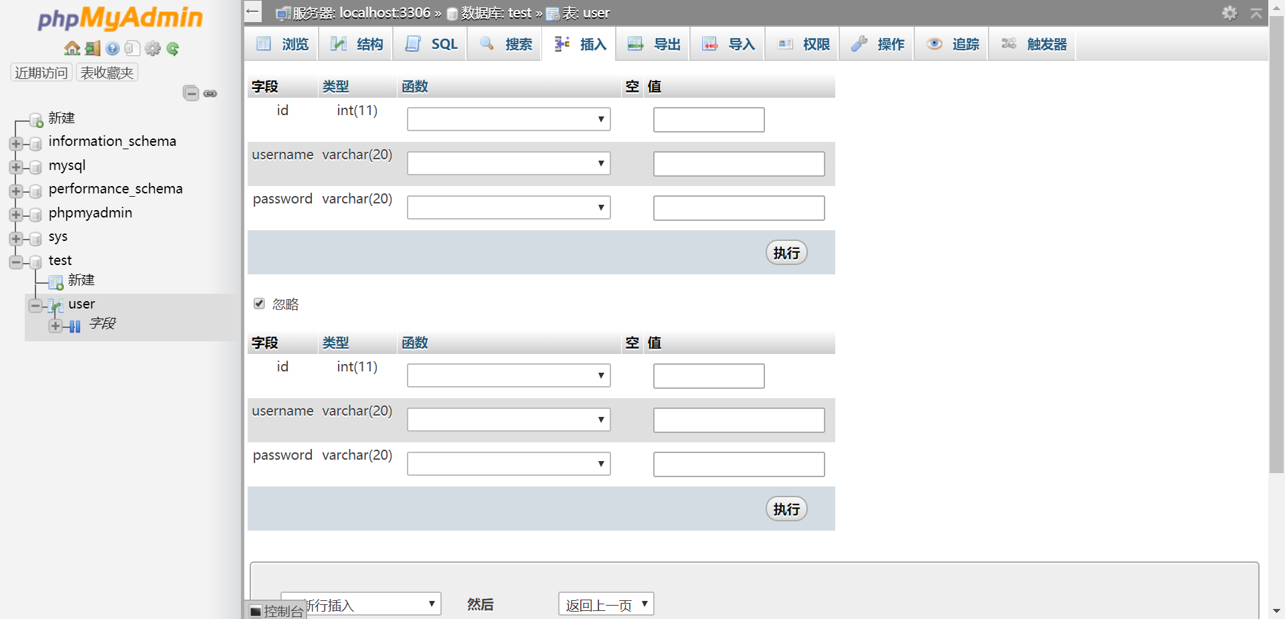Click the second password value input field
The image size is (1285, 619).
[x=739, y=464]
